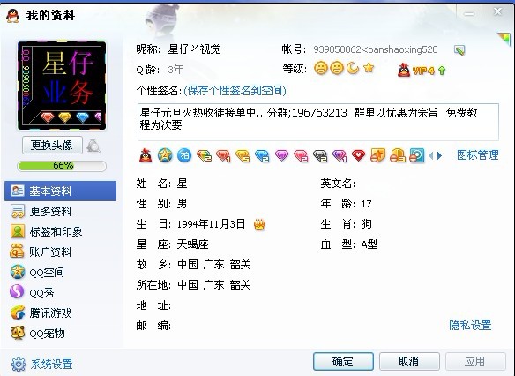Click the avatar decoration icon beside 更换头像
The width and height of the screenshot is (515, 376).
(93, 146)
